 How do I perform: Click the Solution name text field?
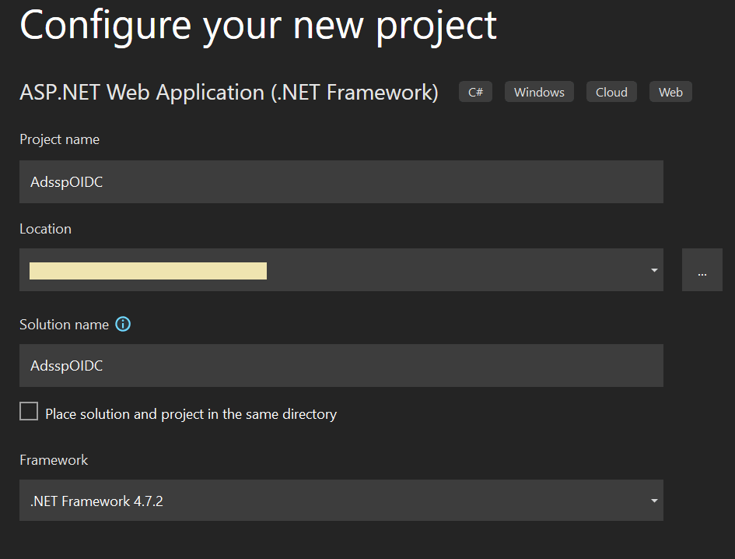pos(341,365)
